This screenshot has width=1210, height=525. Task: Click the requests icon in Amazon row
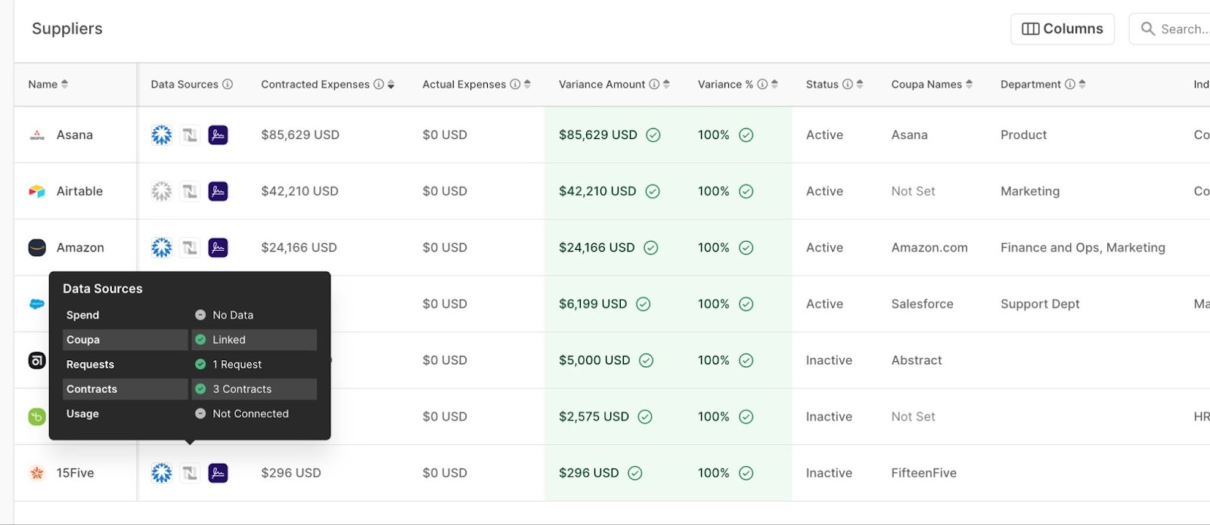[190, 248]
